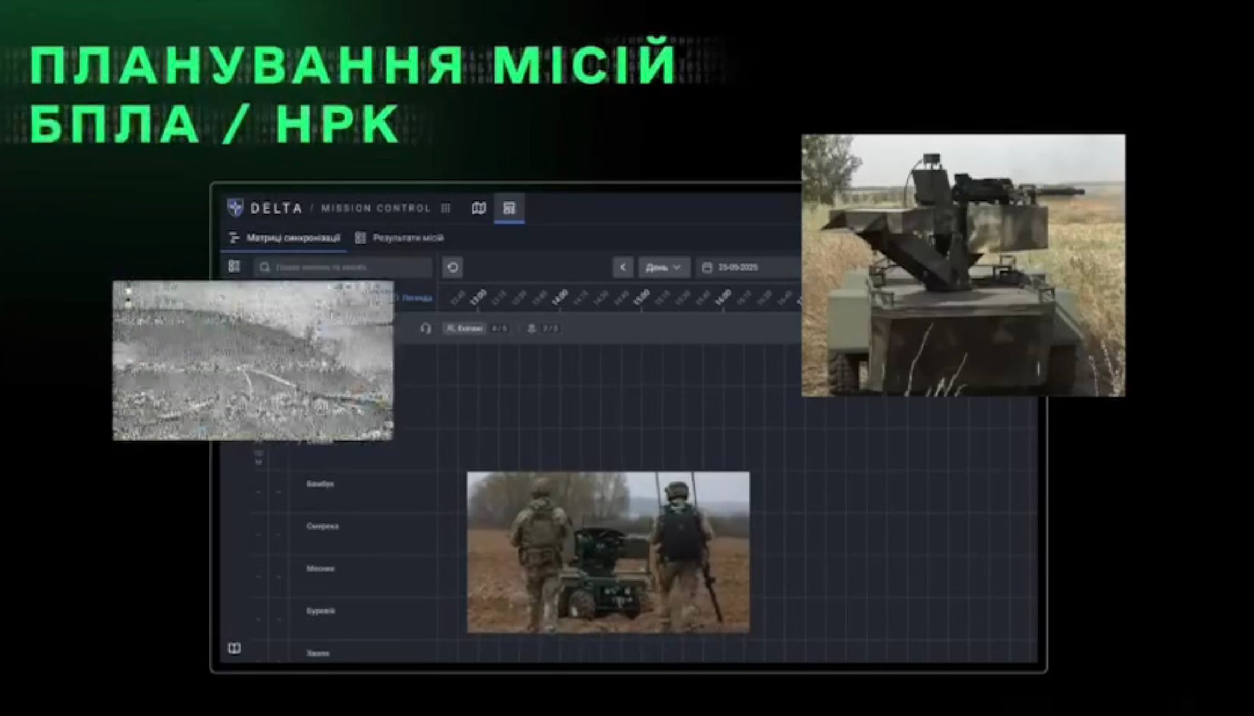The image size is (1254, 716).
Task: Click the Екіпажі crews filter button
Action: pos(464,329)
